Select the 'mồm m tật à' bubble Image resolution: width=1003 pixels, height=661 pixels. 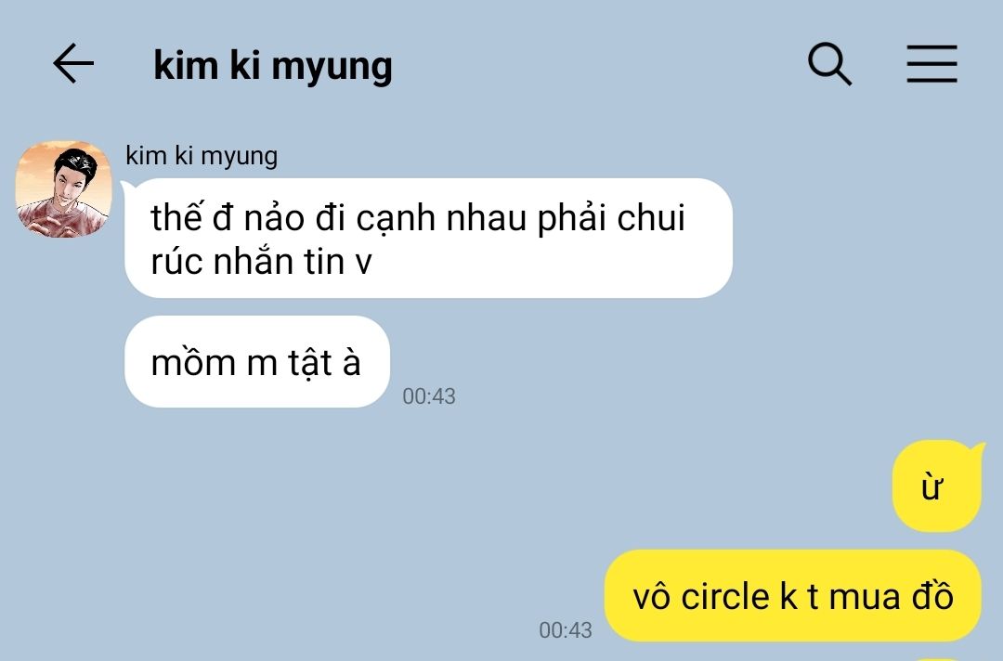point(257,362)
